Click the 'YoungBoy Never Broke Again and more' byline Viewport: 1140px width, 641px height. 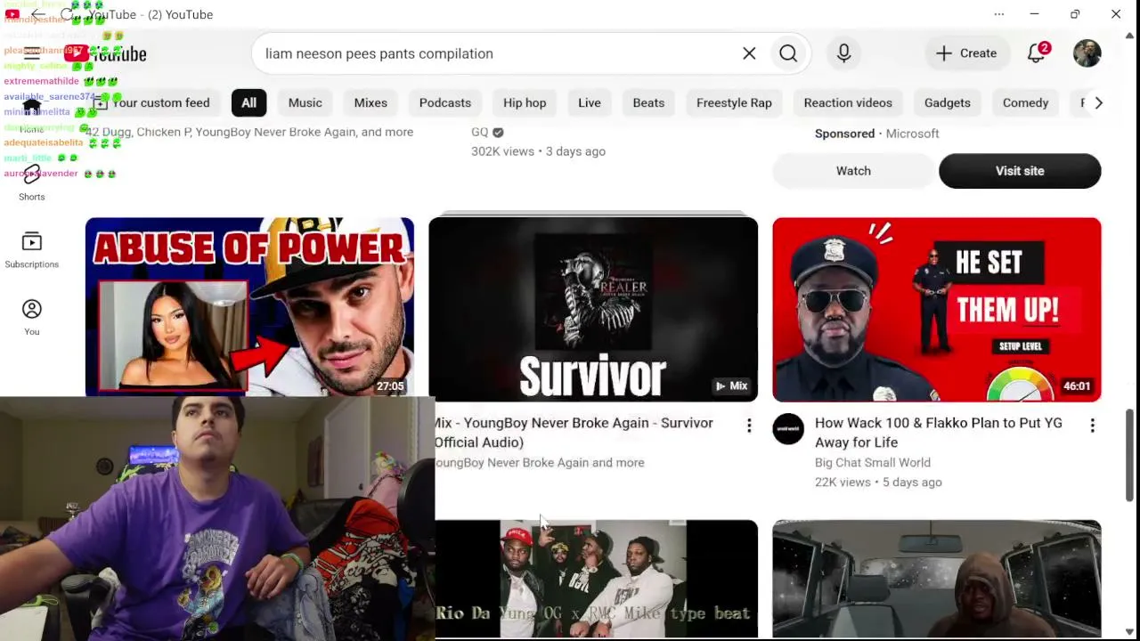[540, 463]
